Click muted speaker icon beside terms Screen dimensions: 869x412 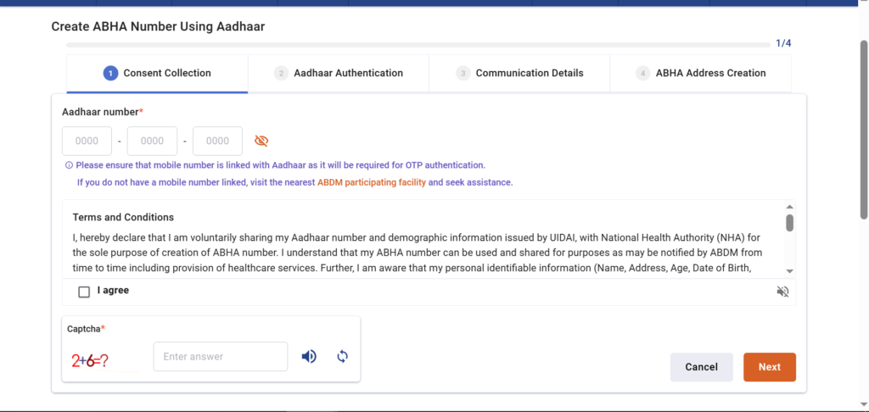coord(782,292)
